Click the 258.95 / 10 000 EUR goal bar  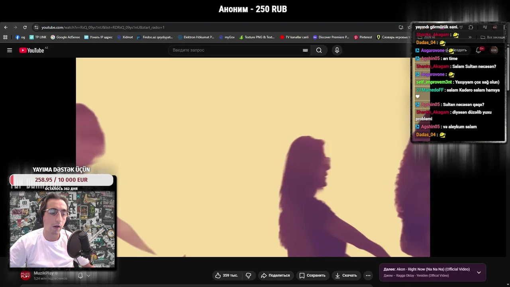[61, 180]
